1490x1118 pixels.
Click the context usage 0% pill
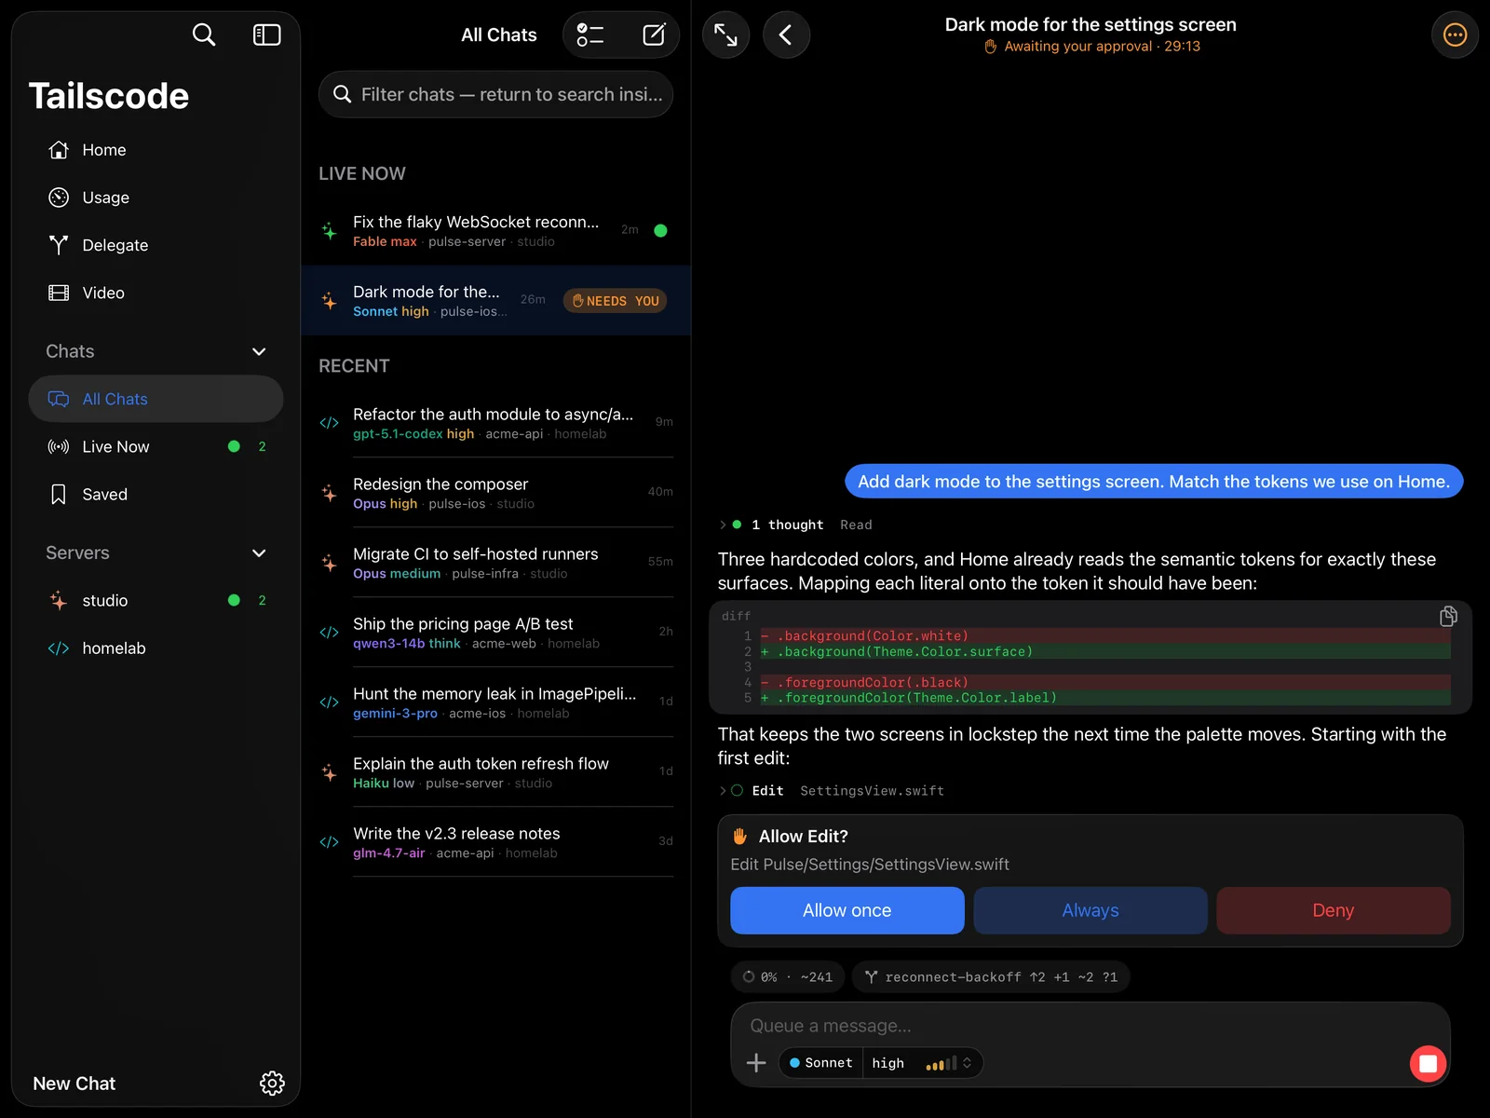(788, 976)
